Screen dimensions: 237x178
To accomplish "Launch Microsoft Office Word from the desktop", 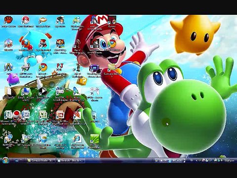I will pyautogui.click(x=26, y=115).
